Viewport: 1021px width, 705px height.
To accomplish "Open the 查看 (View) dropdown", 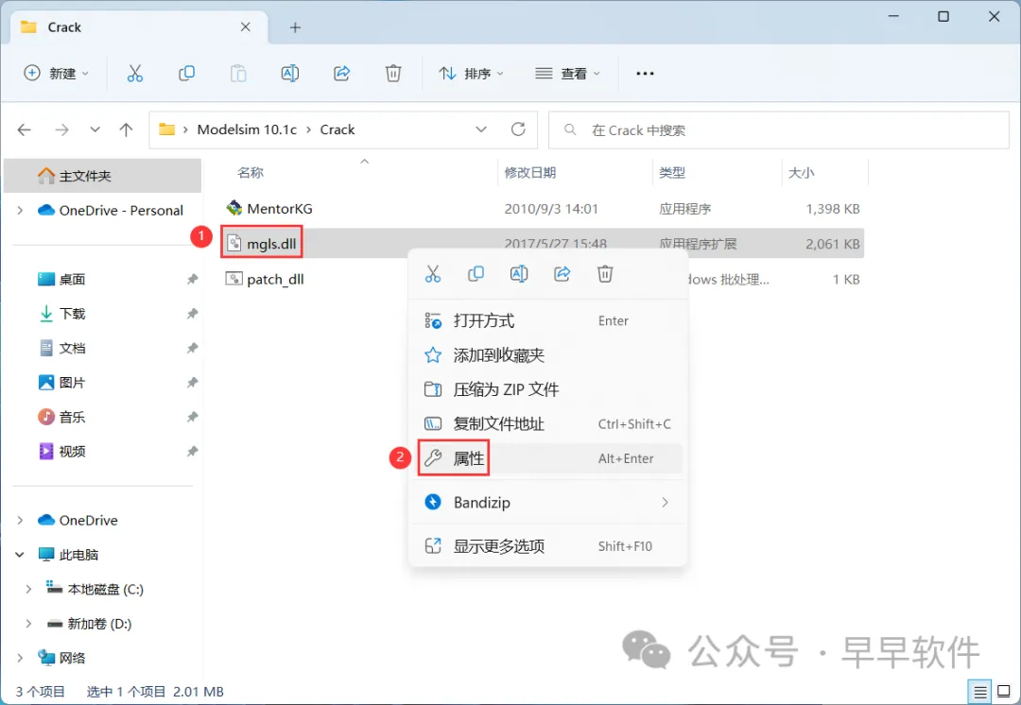I will (x=567, y=74).
